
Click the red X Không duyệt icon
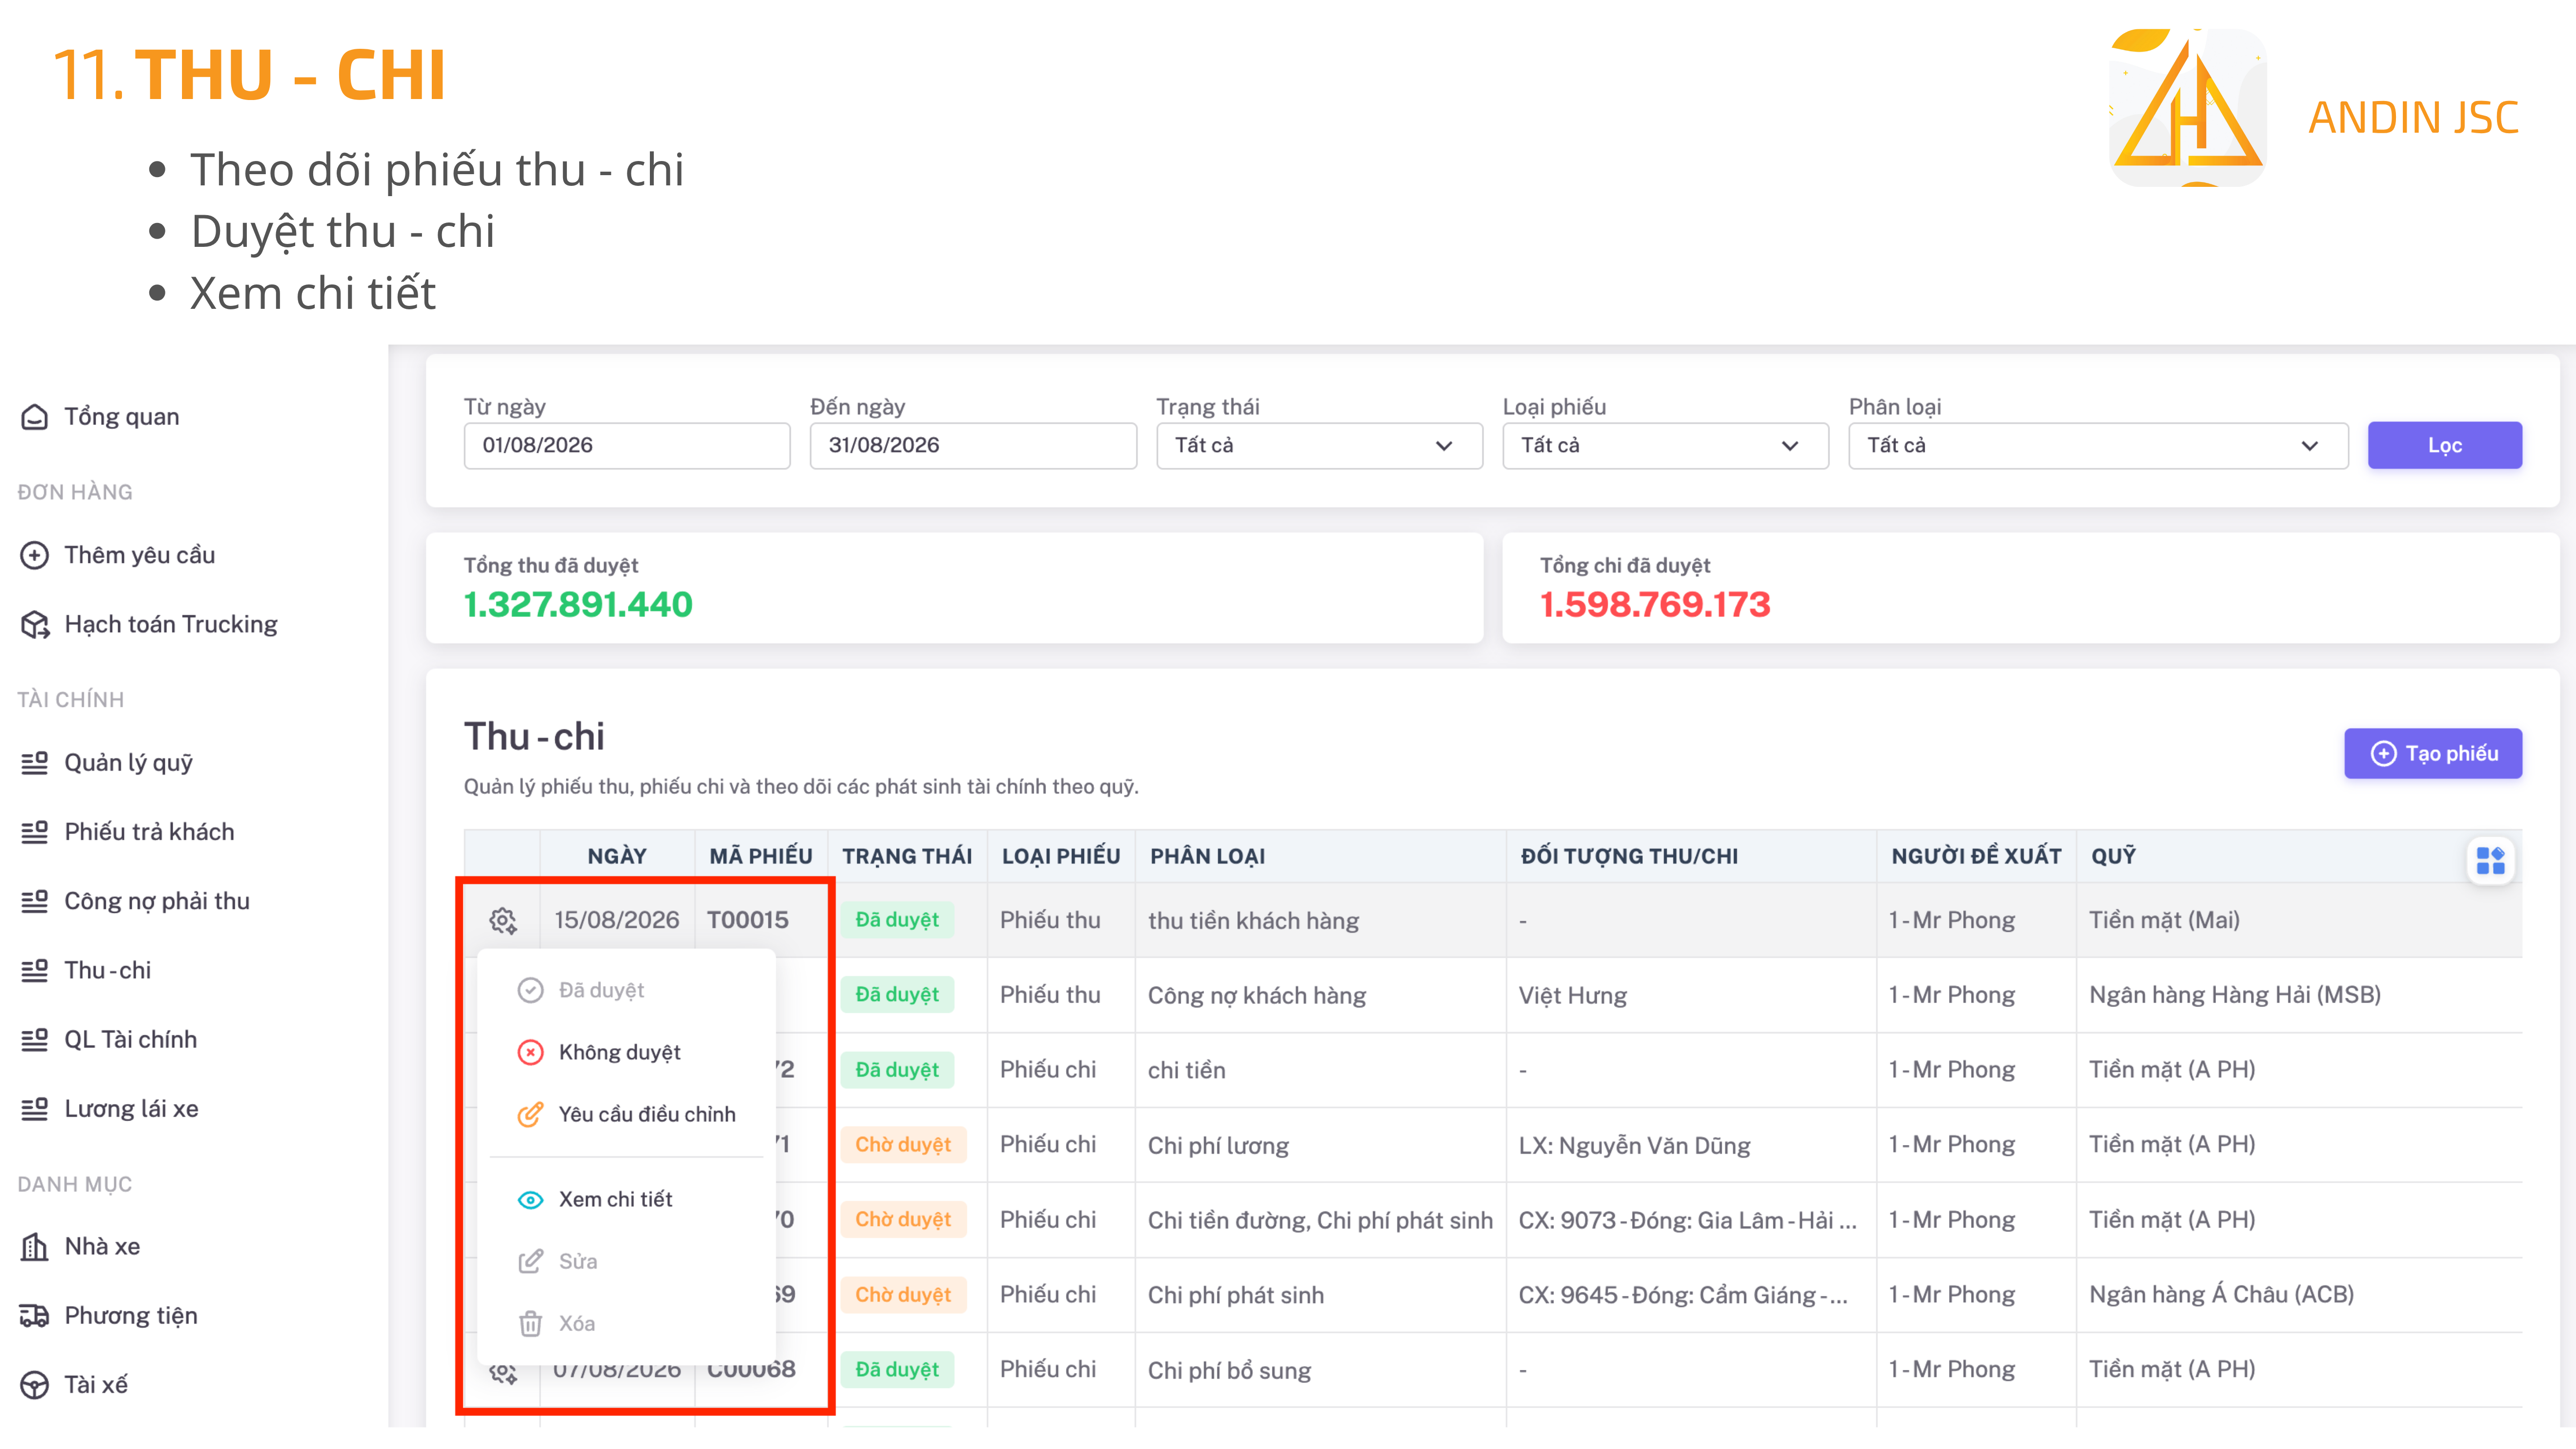coord(530,1052)
